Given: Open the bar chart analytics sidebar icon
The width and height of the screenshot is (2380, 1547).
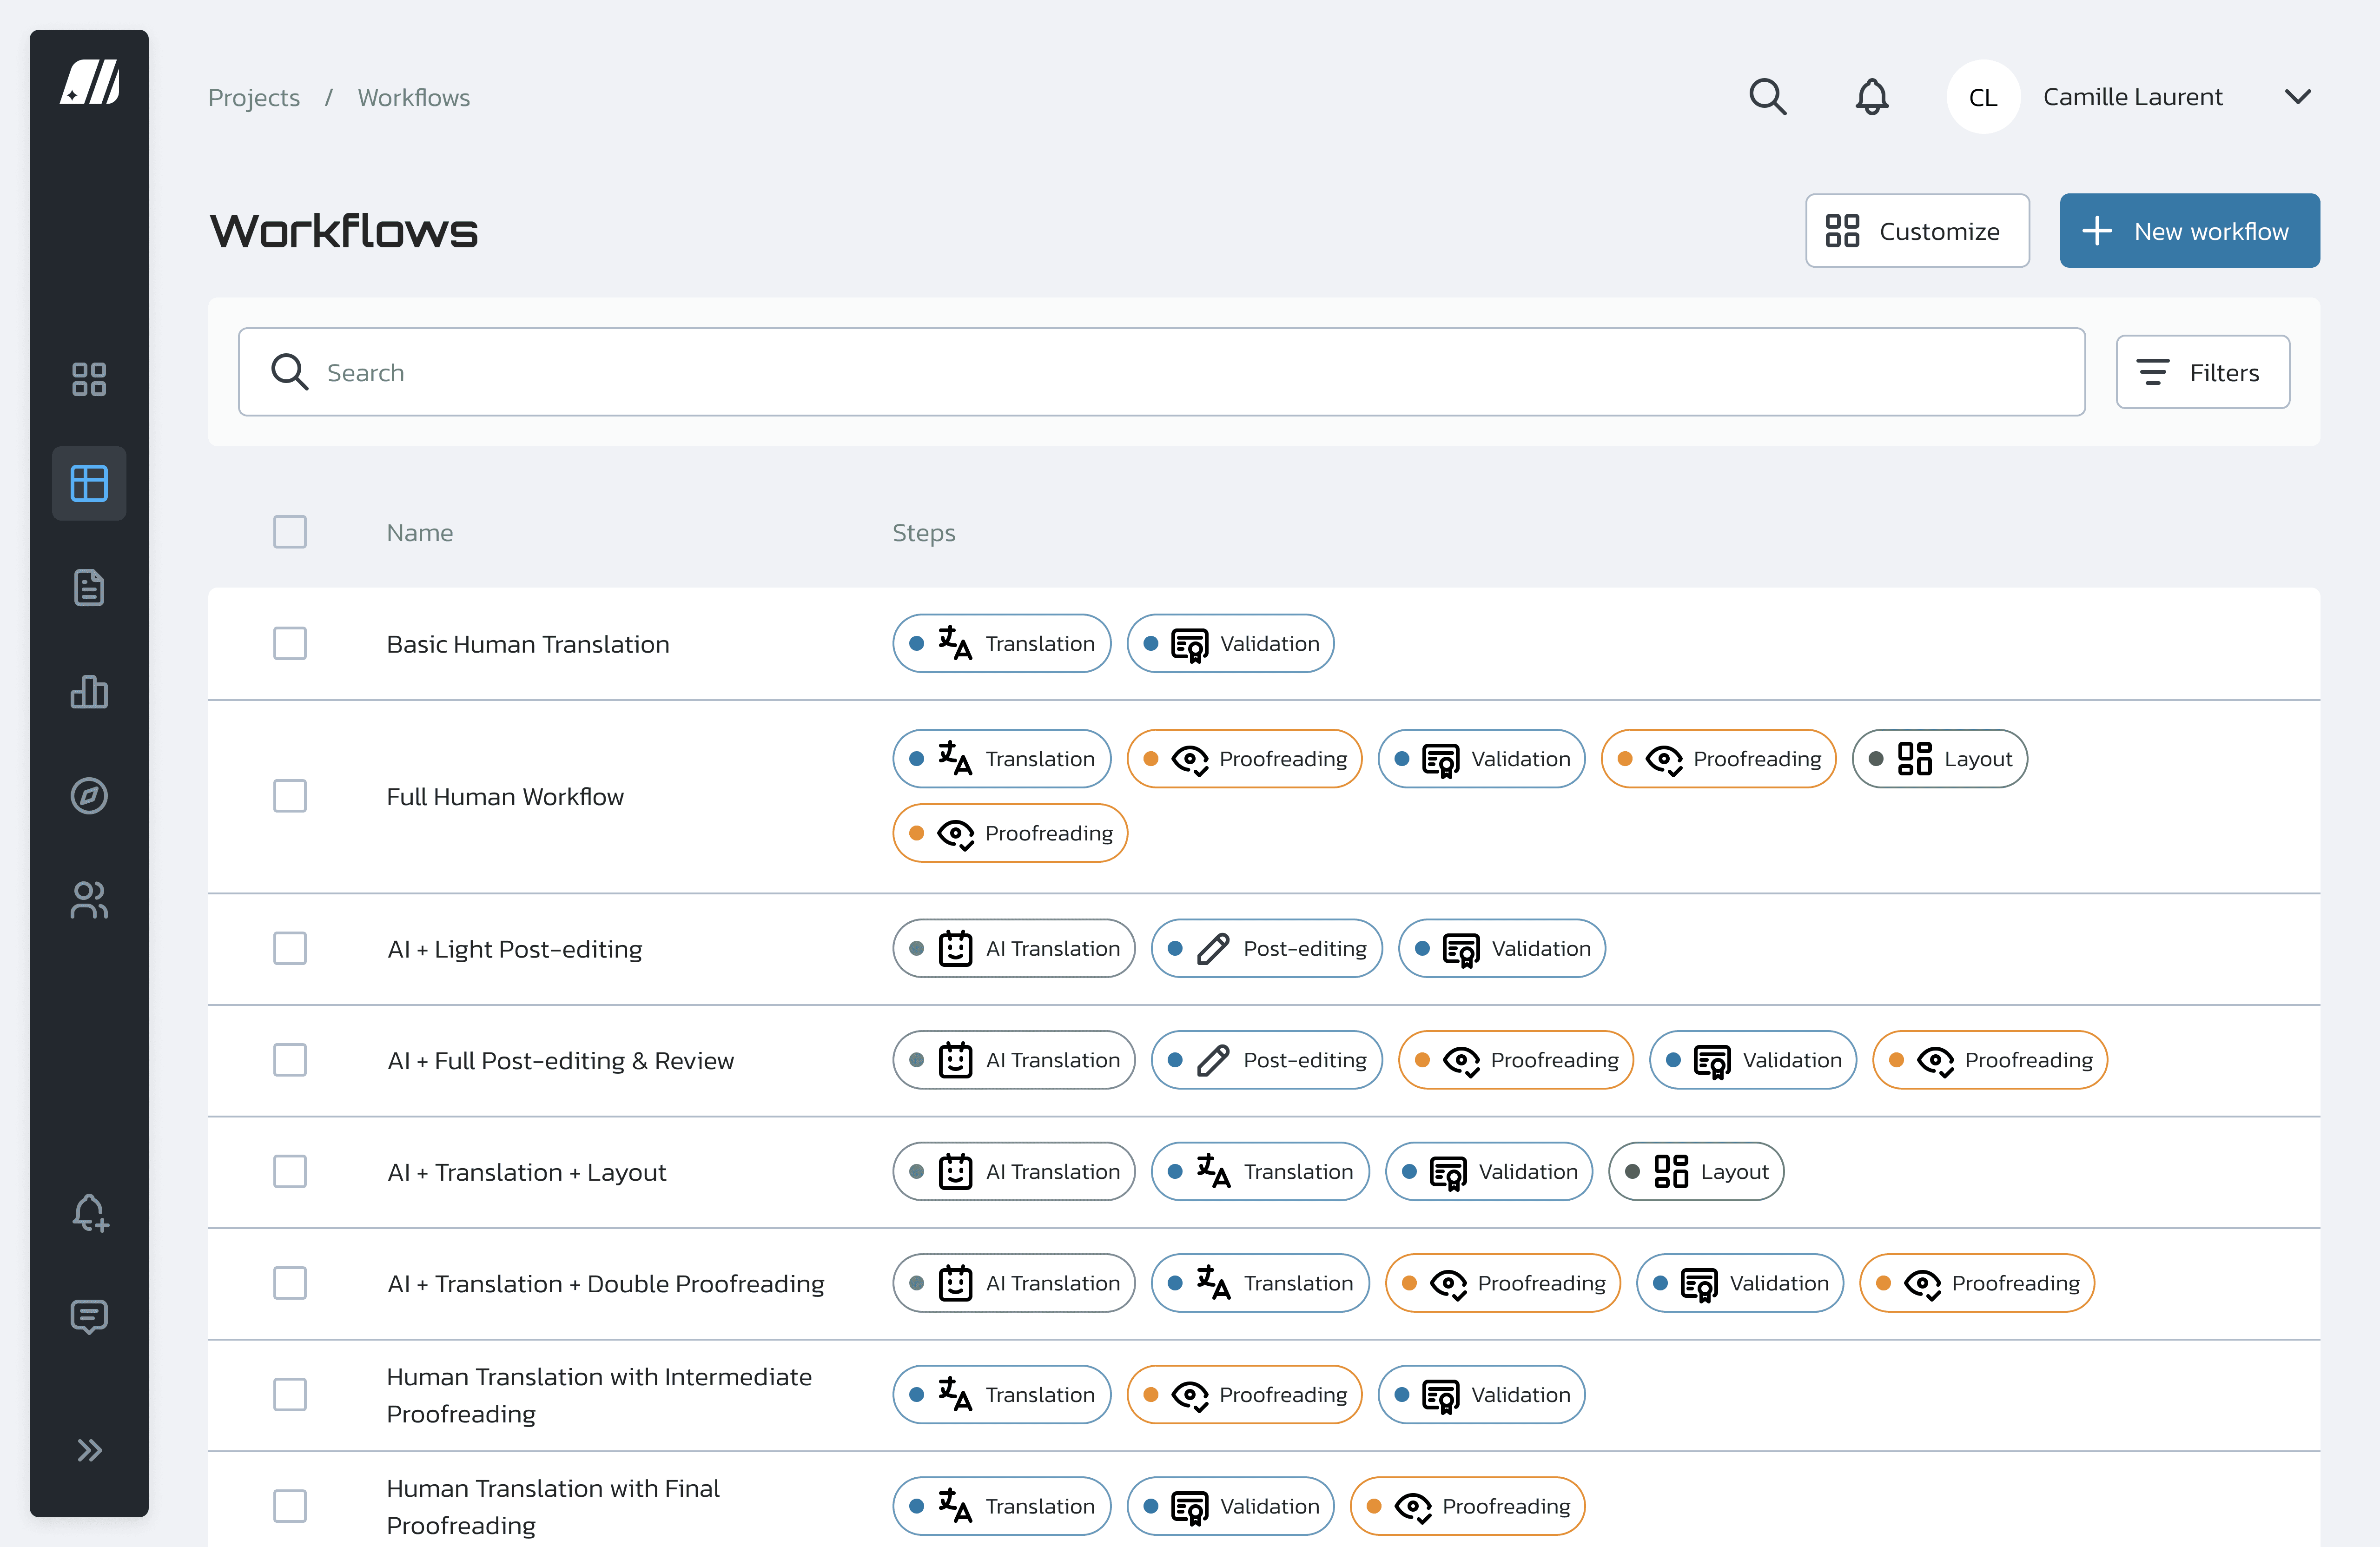Looking at the screenshot, I should click(x=89, y=692).
